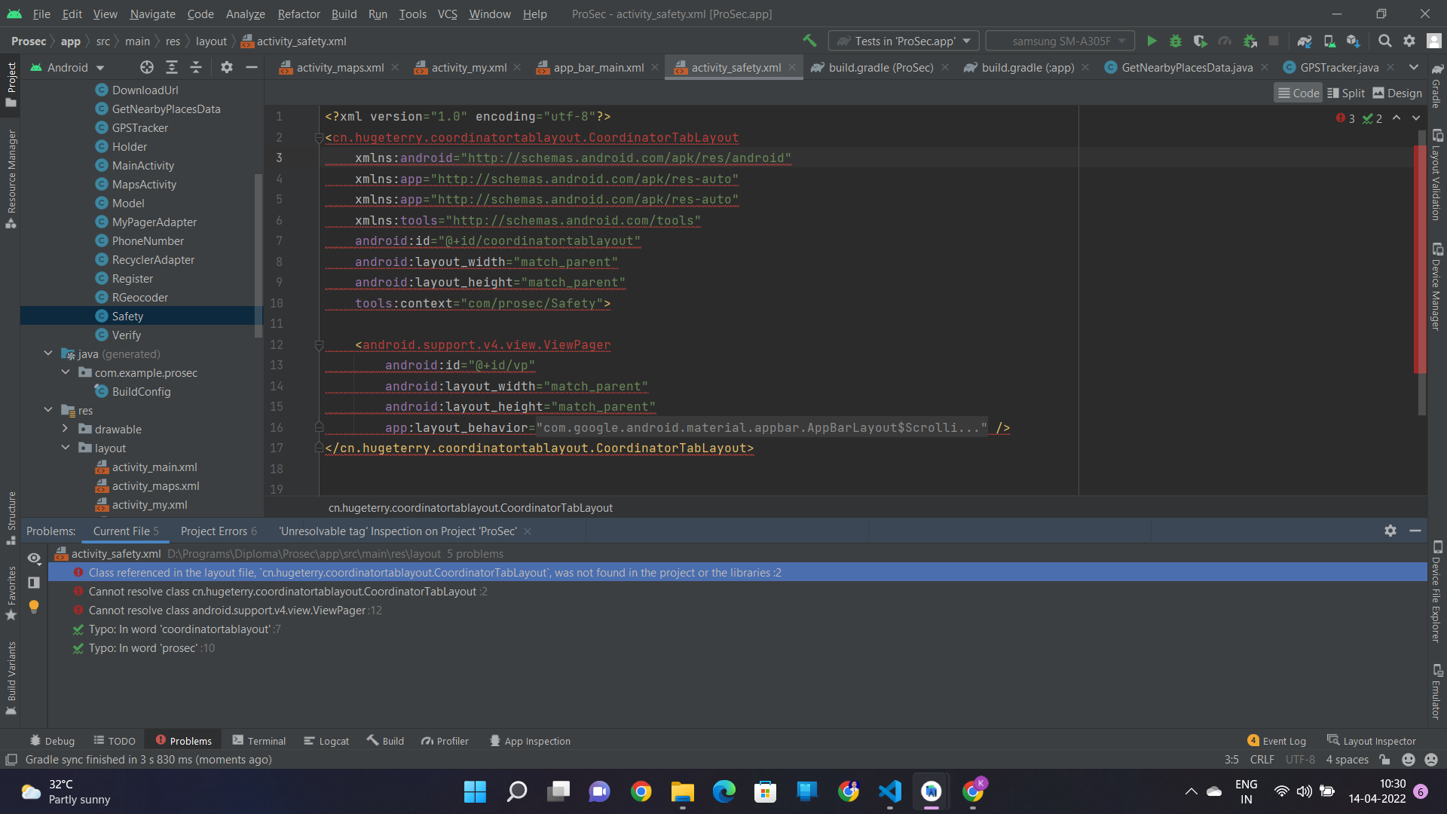Hide the Project panel with minus icon
Screen dimensions: 1447x814
pyautogui.click(x=252, y=67)
